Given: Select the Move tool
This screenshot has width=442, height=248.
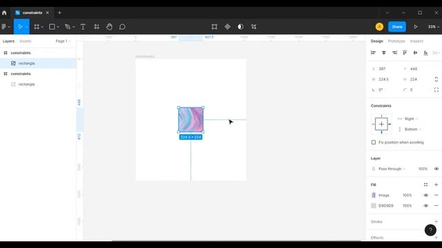Looking at the screenshot, I should tap(20, 27).
